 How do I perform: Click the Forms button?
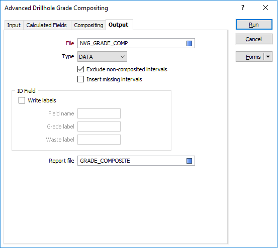(x=250, y=57)
